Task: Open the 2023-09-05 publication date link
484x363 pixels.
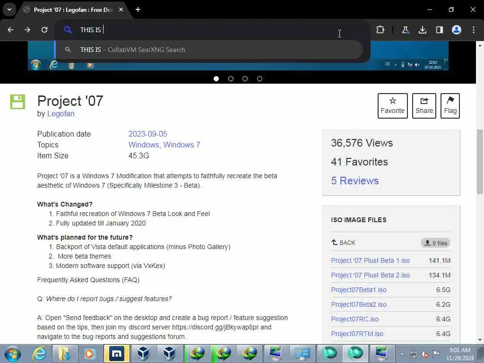Action: [x=148, y=134]
